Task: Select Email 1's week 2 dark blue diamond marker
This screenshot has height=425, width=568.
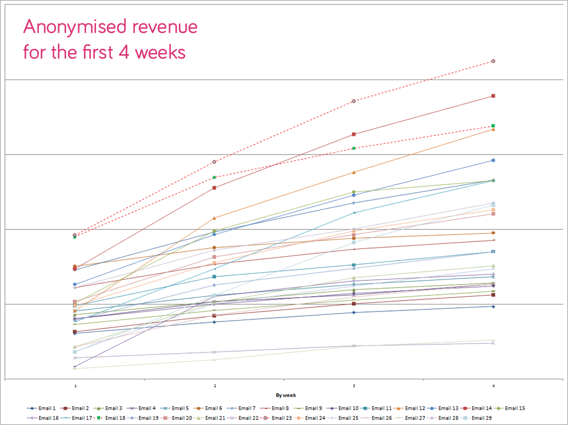Action: (214, 322)
